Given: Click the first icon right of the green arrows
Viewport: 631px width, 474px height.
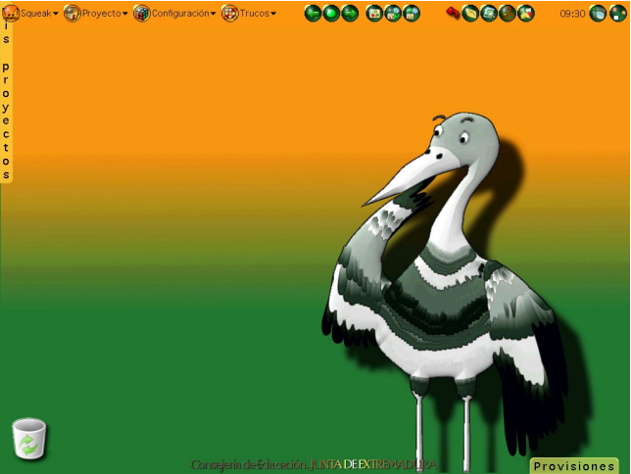Looking at the screenshot, I should coord(374,13).
